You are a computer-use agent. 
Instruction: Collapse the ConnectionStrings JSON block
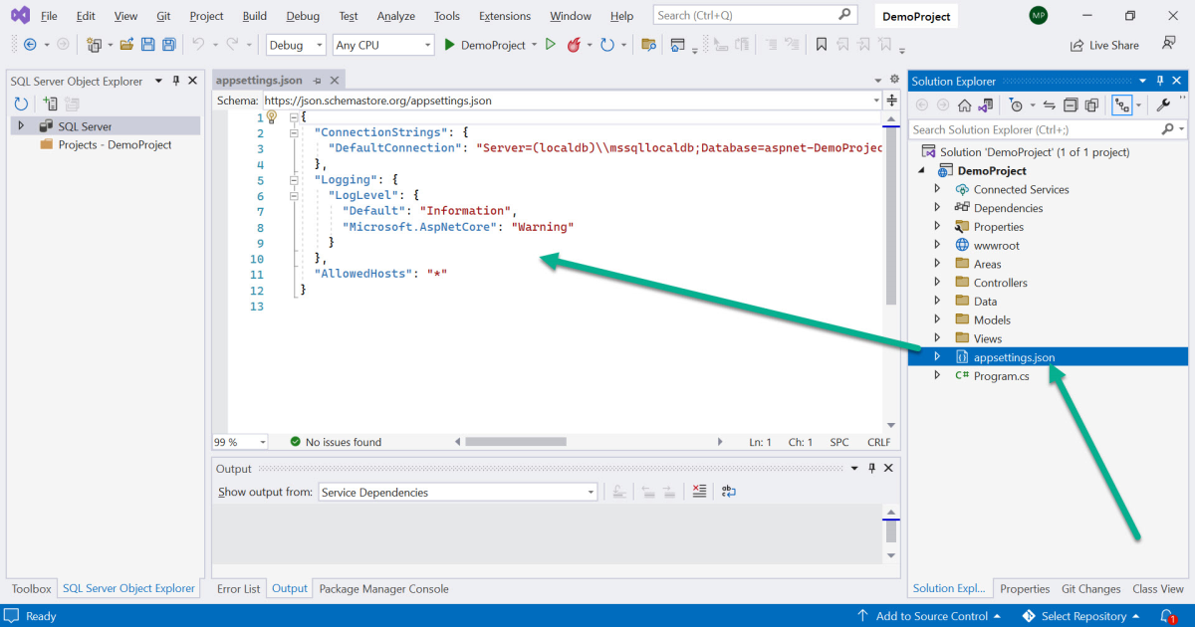tap(293, 132)
